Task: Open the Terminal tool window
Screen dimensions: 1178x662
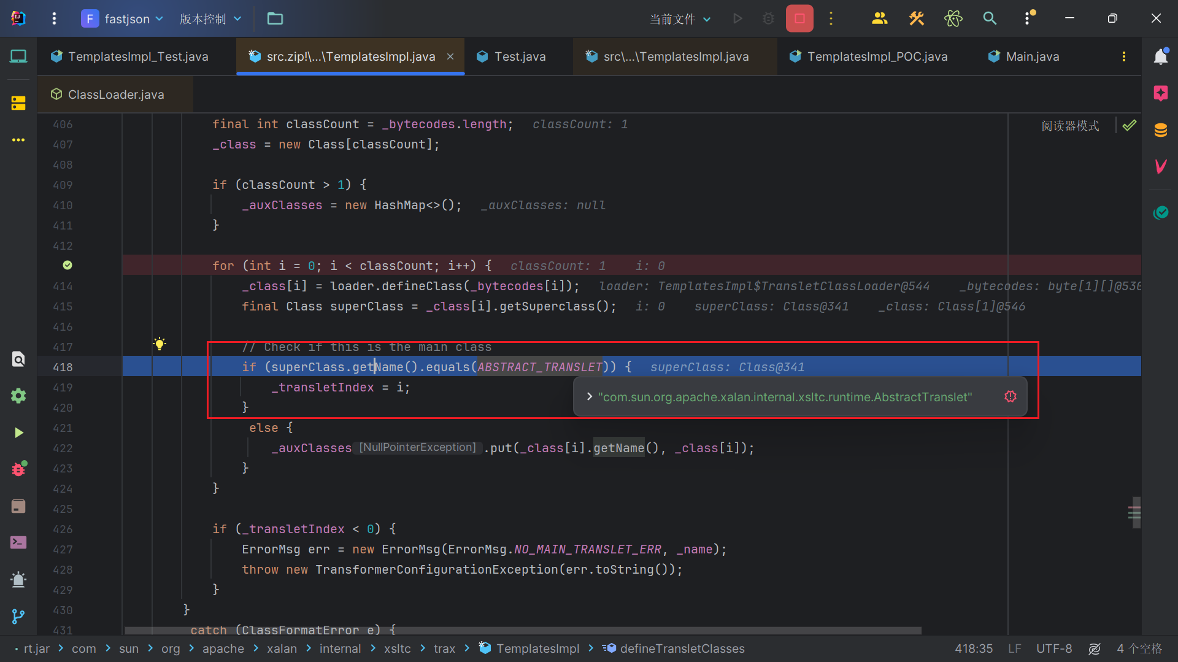Action: [x=18, y=543]
